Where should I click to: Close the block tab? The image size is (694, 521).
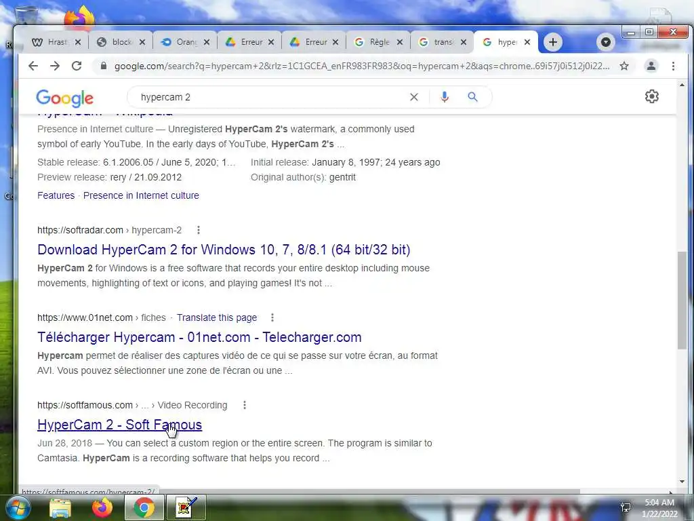click(142, 42)
